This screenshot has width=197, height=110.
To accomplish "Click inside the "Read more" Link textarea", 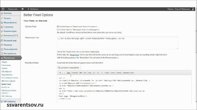I will tap(118, 43).
